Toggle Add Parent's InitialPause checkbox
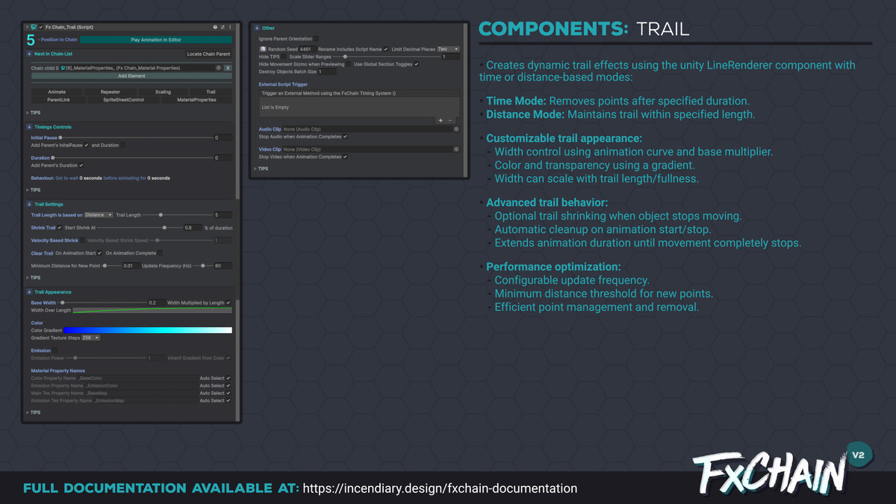Image resolution: width=896 pixels, height=504 pixels. pos(87,145)
